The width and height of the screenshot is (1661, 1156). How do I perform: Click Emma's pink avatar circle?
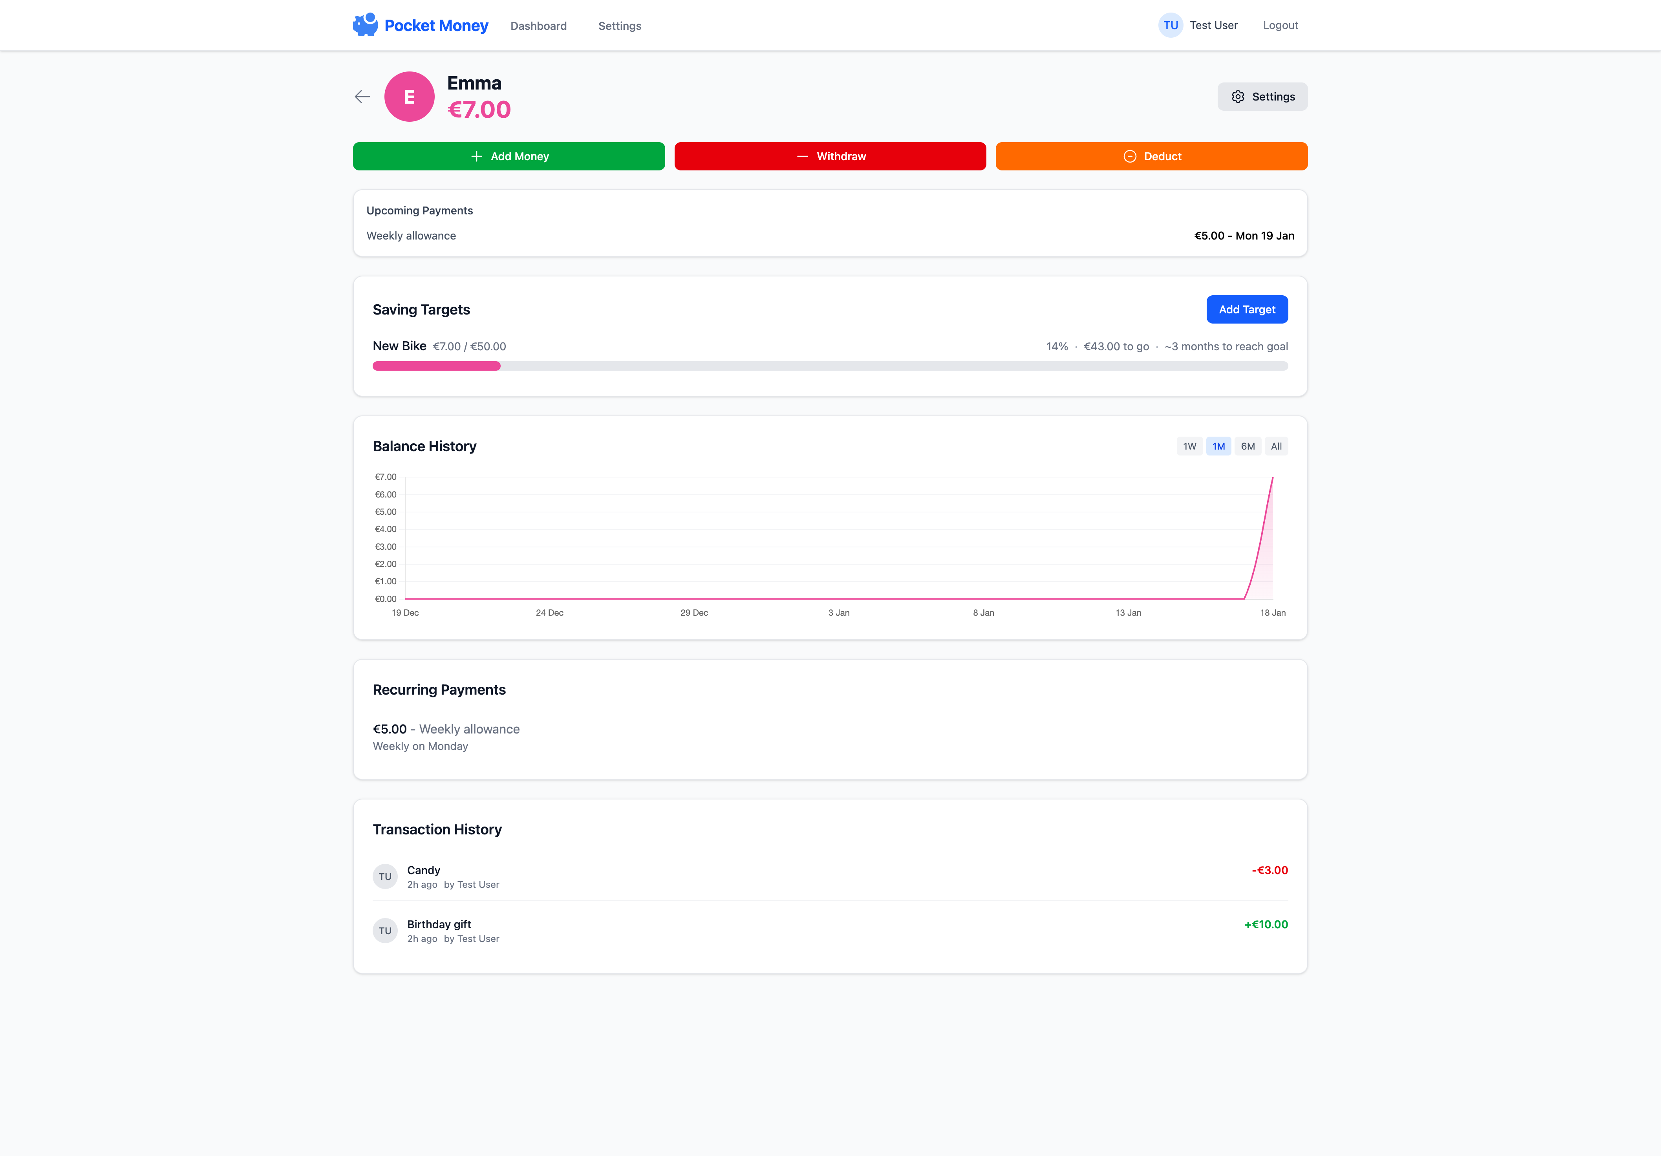tap(409, 96)
